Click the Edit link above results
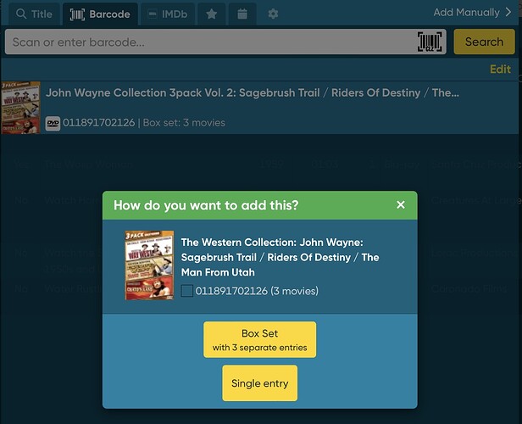Image resolution: width=522 pixels, height=424 pixels. click(x=500, y=70)
